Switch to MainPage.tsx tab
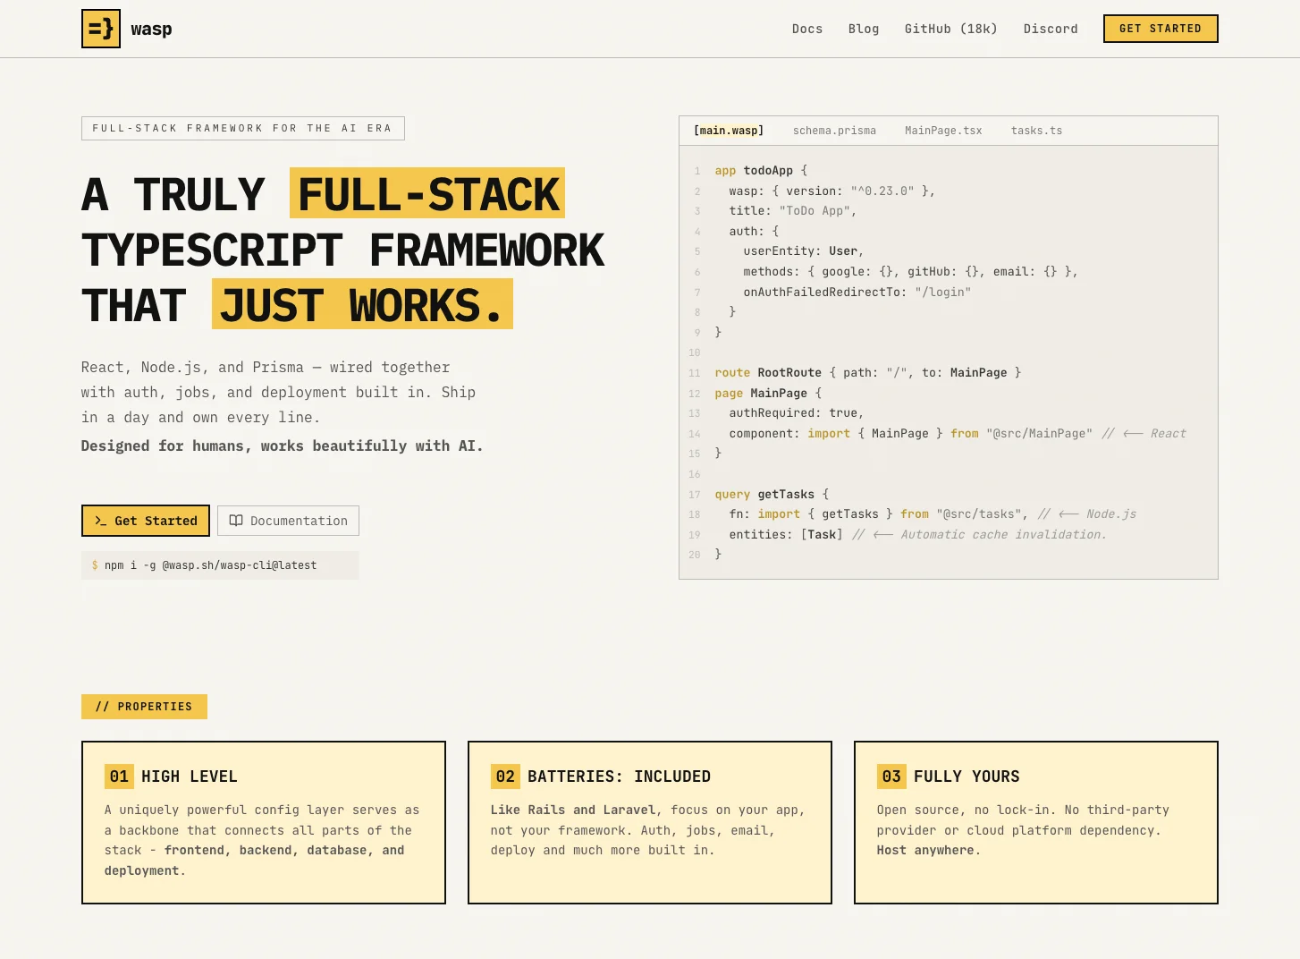 pyautogui.click(x=943, y=131)
